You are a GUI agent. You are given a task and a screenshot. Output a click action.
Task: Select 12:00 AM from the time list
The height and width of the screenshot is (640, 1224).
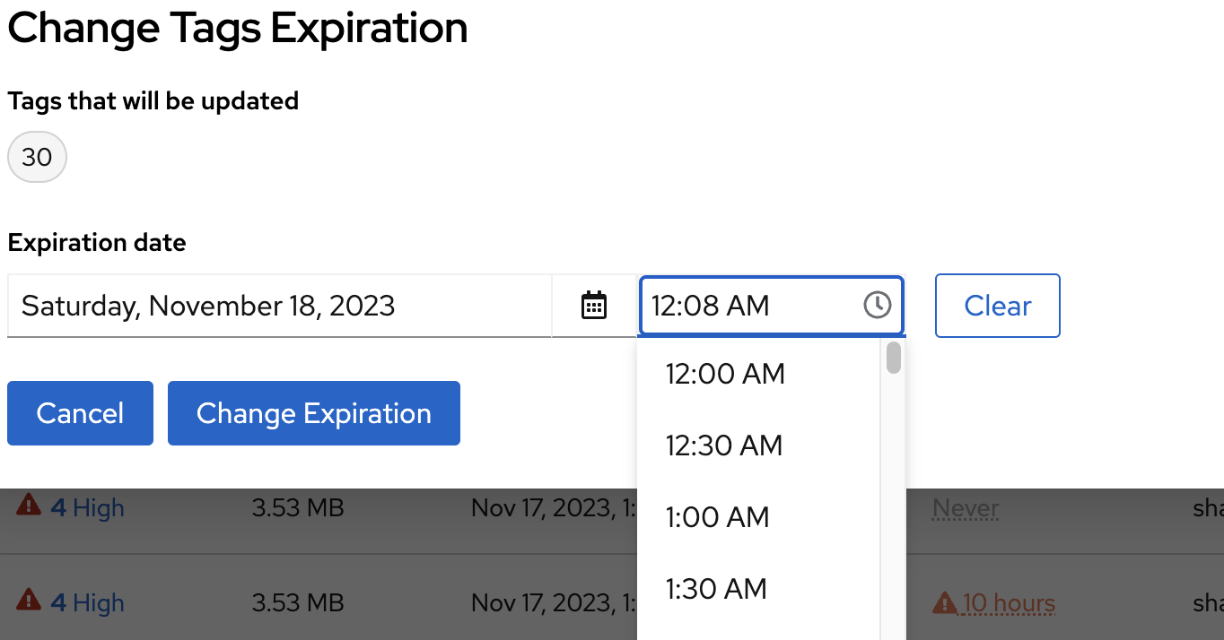pos(725,374)
